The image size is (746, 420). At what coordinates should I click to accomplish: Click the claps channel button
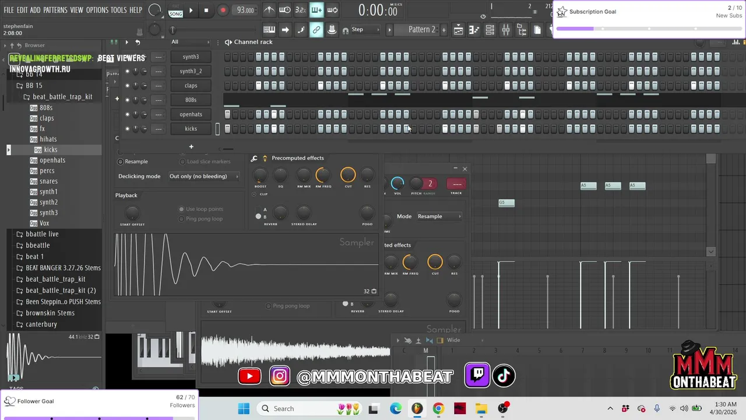191,86
